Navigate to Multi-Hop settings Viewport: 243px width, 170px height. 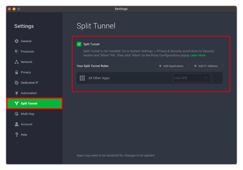point(34,114)
